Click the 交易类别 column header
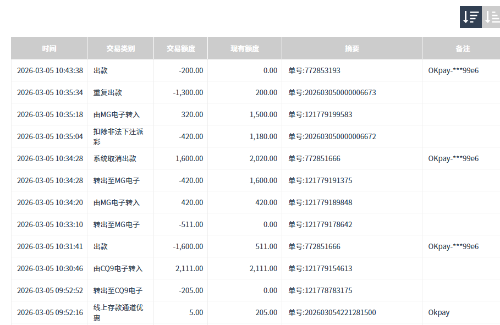Screen dimensions: 500x325 120,48
